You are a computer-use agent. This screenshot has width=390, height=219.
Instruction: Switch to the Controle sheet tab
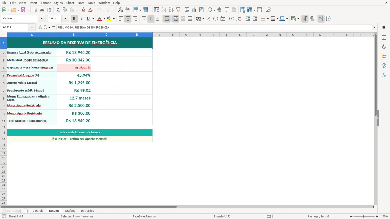pyautogui.click(x=38, y=211)
